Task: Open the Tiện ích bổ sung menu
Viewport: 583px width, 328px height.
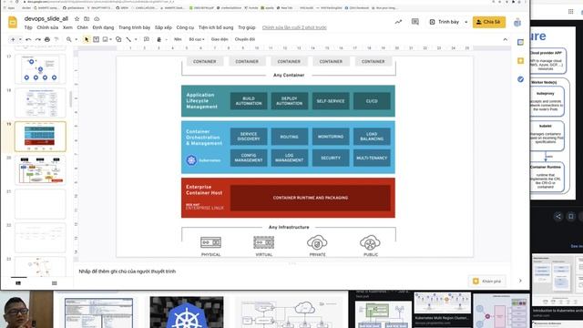Action: tap(216, 27)
